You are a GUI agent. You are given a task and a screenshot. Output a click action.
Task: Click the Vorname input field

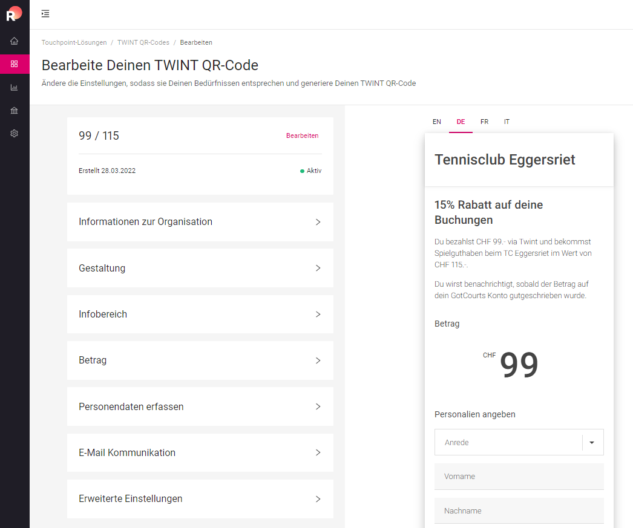519,477
